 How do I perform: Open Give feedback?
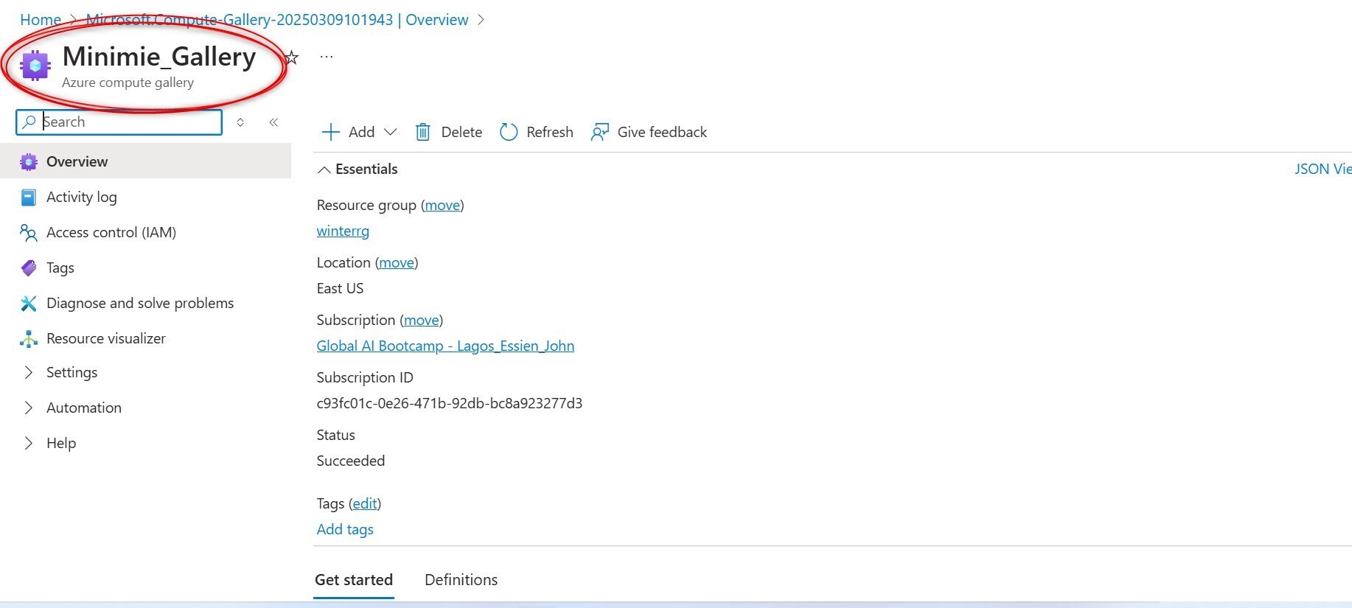click(649, 132)
